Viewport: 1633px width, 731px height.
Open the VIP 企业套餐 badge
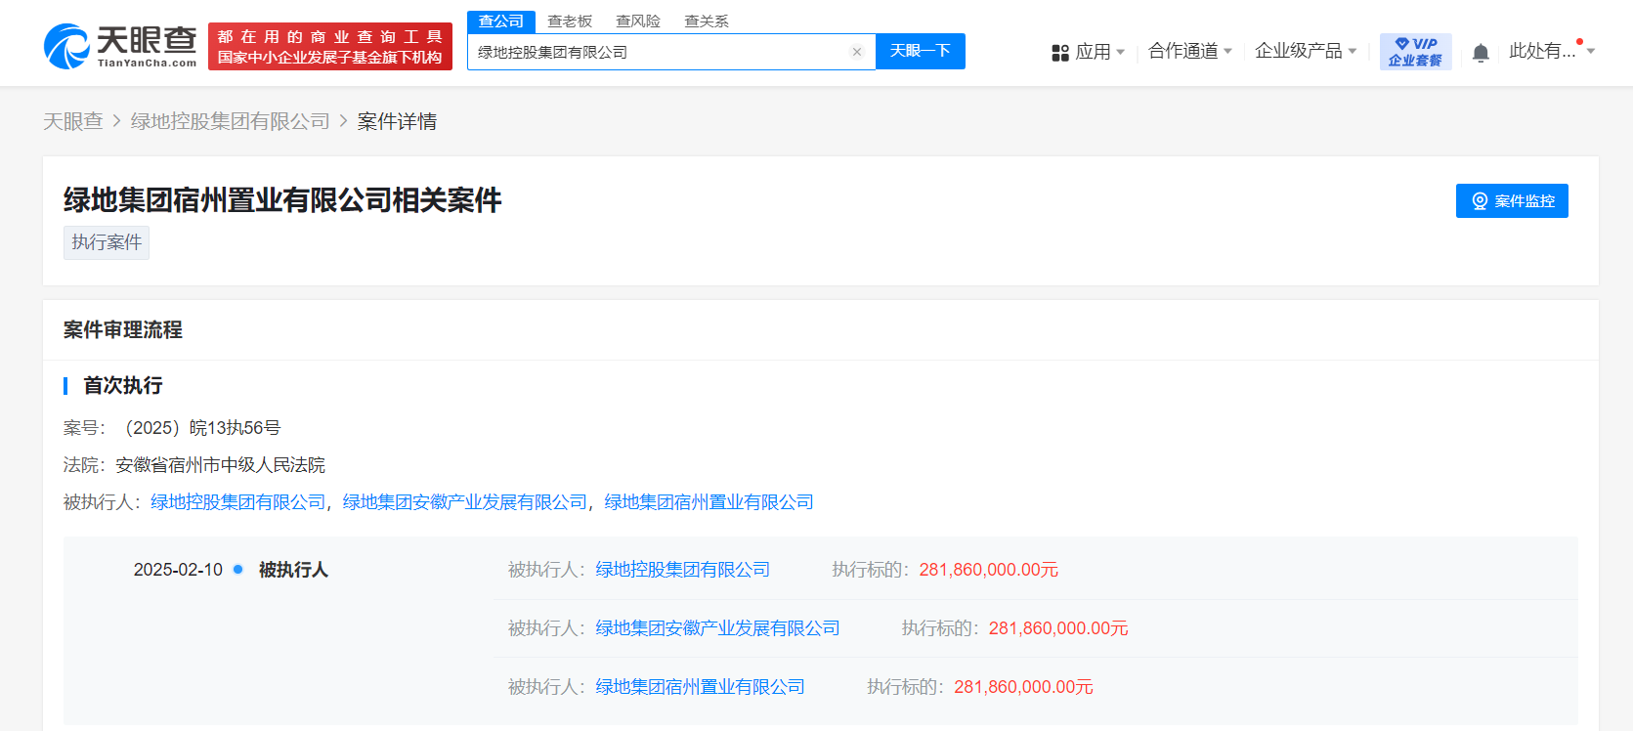pyautogui.click(x=1415, y=52)
